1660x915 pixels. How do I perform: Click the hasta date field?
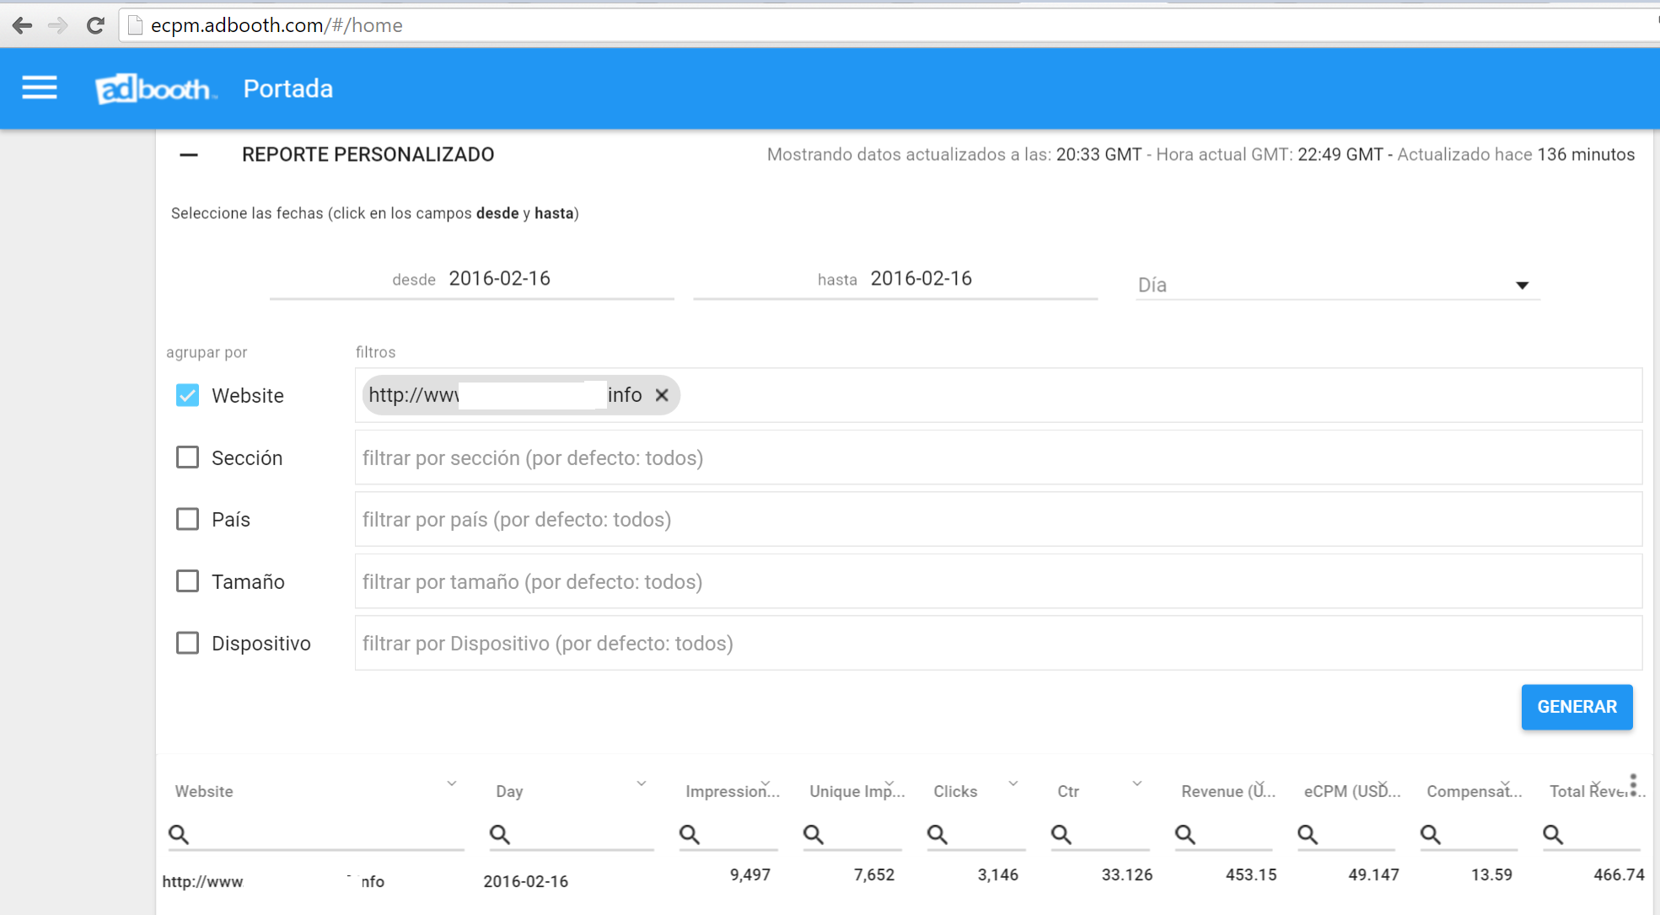point(895,279)
